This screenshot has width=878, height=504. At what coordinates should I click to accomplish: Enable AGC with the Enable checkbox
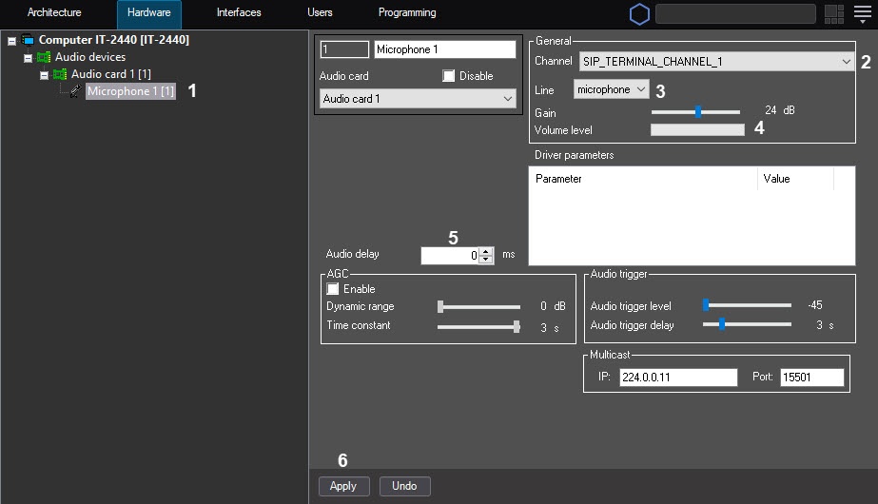[333, 289]
